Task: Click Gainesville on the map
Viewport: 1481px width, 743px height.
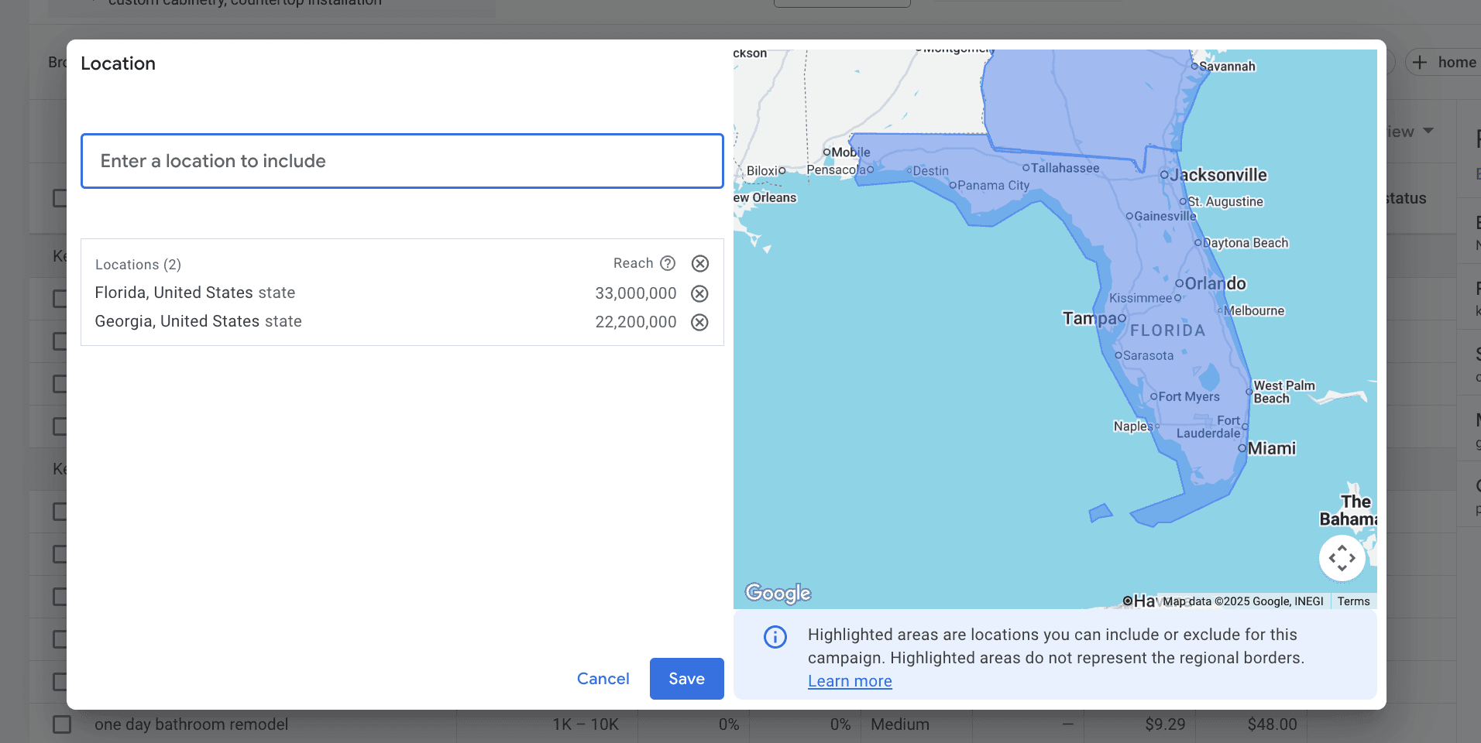Action: (1165, 216)
